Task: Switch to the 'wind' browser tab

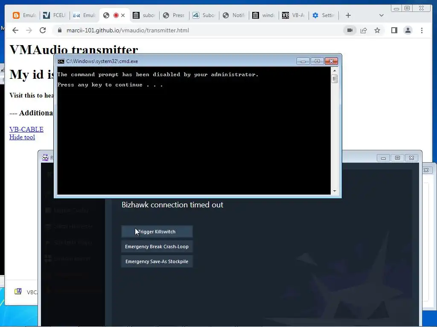Action: pyautogui.click(x=264, y=15)
